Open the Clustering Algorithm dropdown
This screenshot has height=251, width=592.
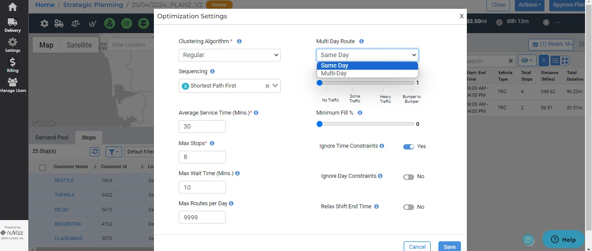[229, 55]
